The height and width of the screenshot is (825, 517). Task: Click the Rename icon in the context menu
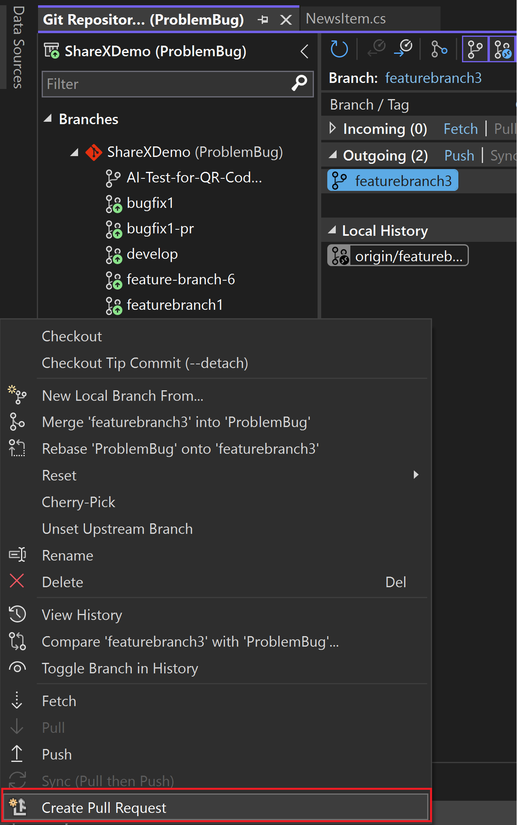click(17, 555)
